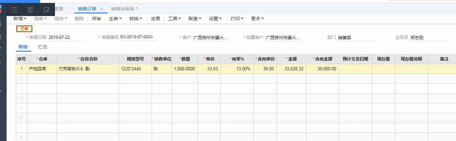Select the 产成品库 warehouse cell
456x141 pixels.
[42, 69]
